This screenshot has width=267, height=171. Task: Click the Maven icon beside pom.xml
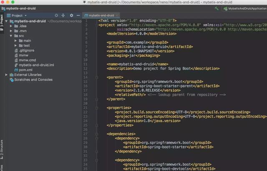[x=16, y=70]
